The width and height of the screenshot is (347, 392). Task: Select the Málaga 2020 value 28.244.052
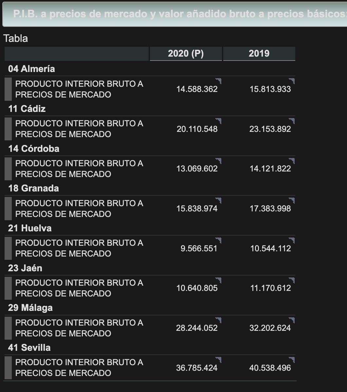[x=197, y=328]
